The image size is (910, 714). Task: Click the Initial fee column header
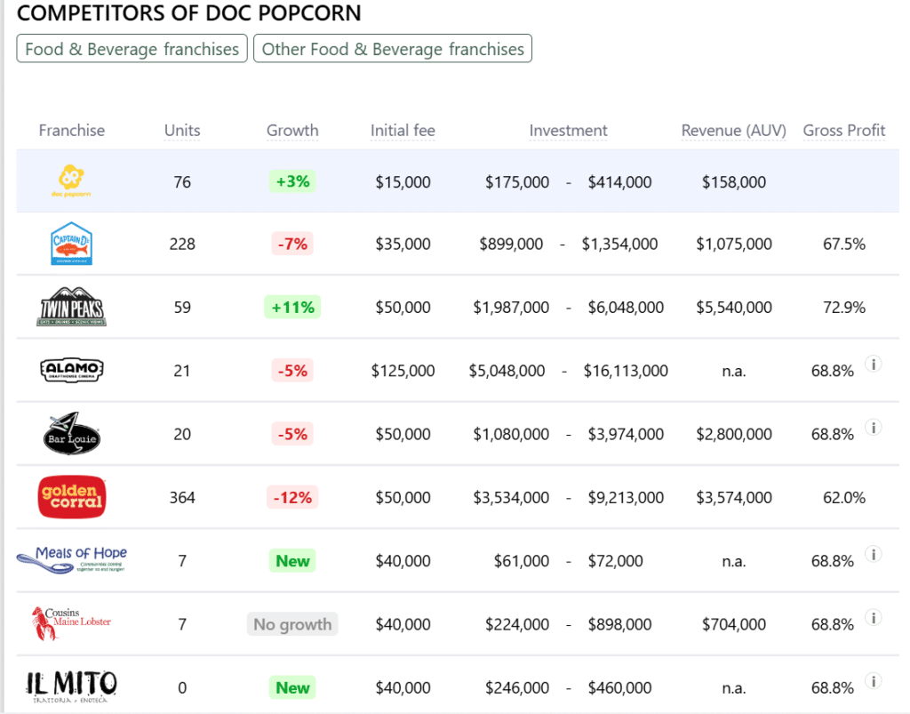click(403, 130)
